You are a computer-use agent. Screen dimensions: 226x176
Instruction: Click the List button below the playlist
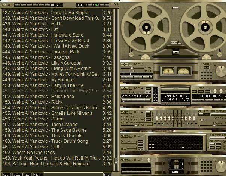coord(107,175)
